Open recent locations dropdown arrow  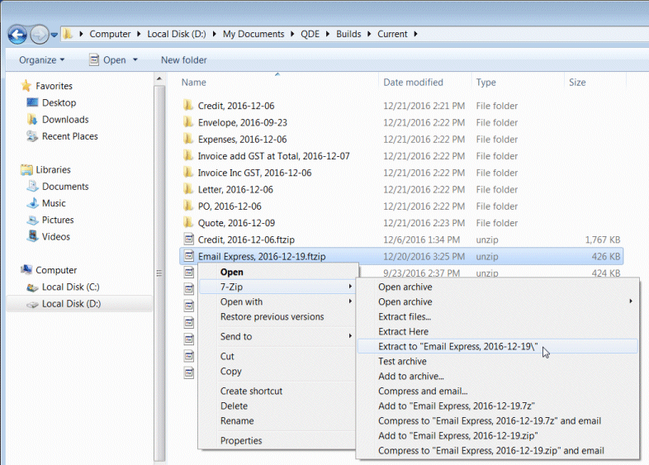(x=54, y=36)
